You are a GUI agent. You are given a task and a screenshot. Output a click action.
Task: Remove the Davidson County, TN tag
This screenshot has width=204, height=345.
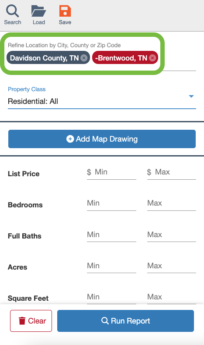(84, 58)
